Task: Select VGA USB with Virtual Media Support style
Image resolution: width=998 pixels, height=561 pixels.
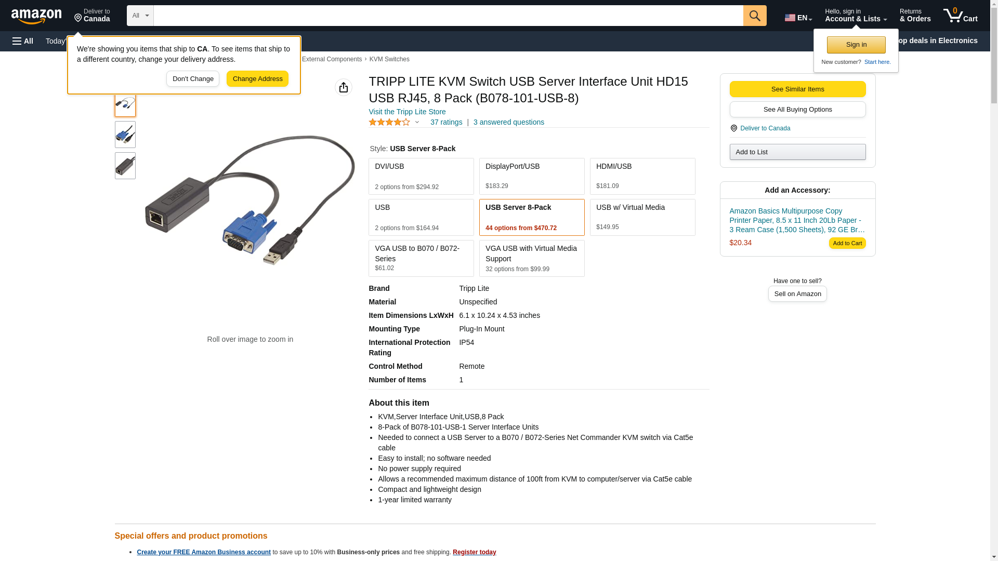Action: (532, 258)
